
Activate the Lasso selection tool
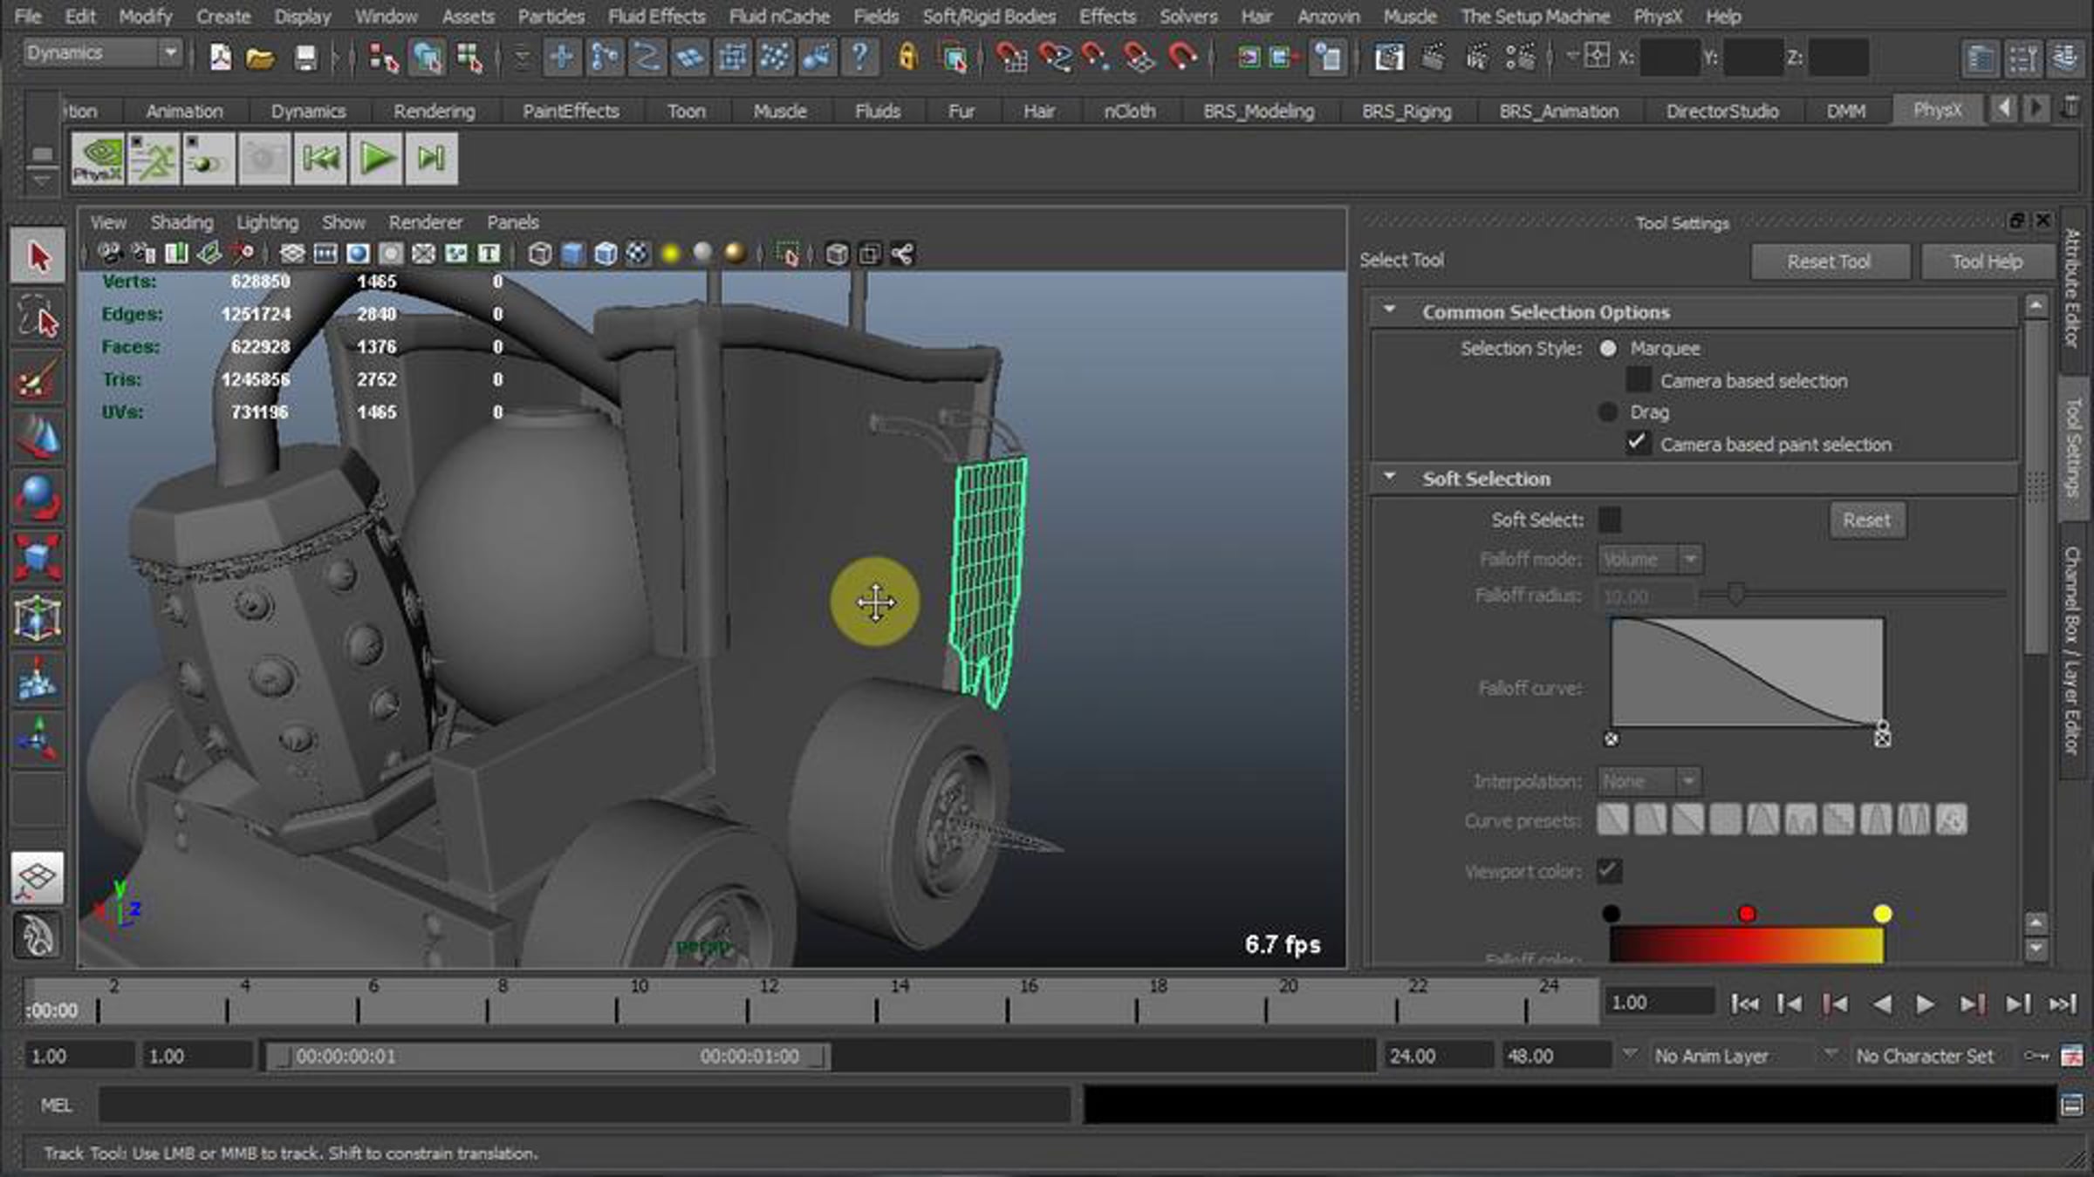tap(38, 317)
